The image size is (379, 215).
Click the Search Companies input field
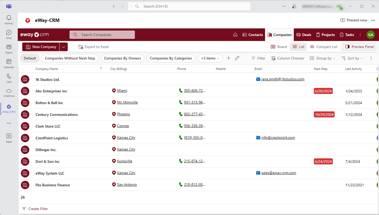click(x=102, y=35)
